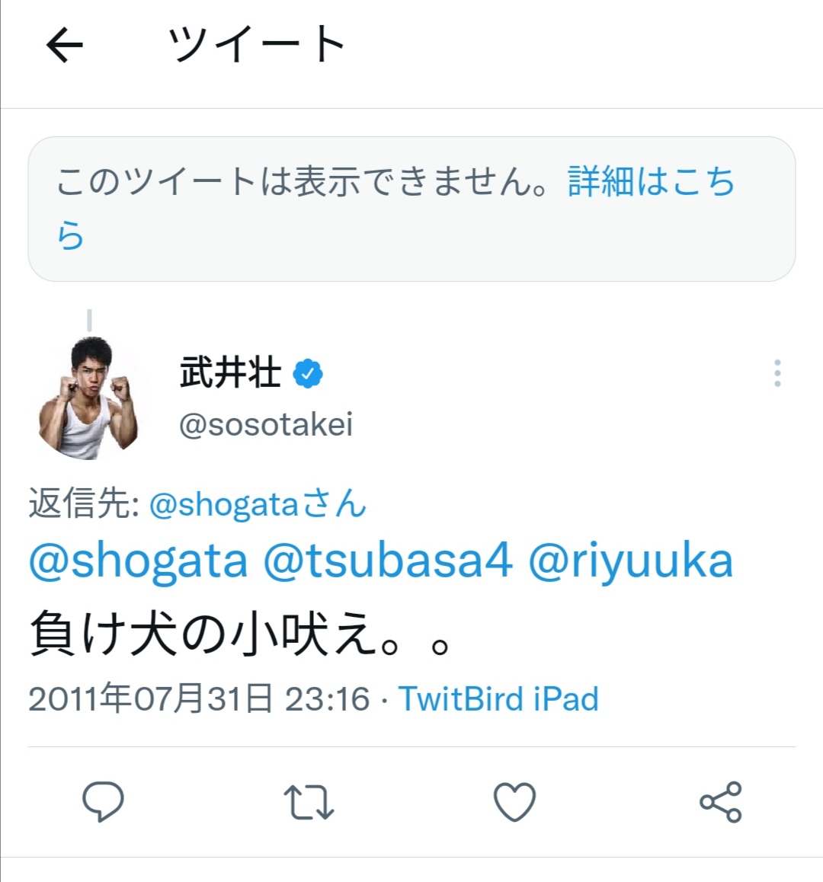Click the @sosotakei handle

[266, 425]
